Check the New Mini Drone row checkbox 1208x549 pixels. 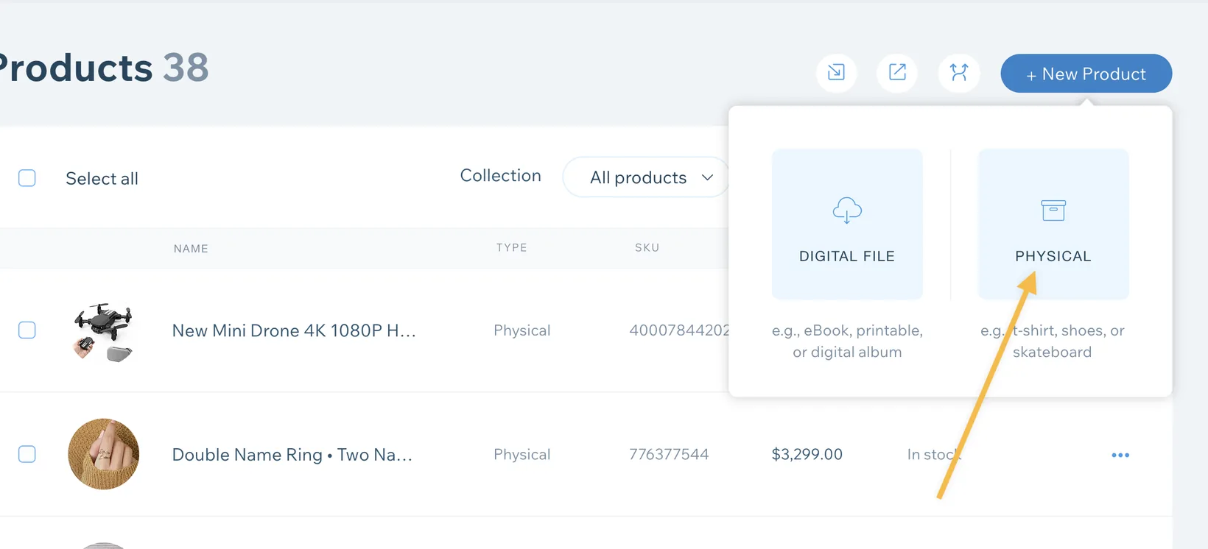pos(27,330)
